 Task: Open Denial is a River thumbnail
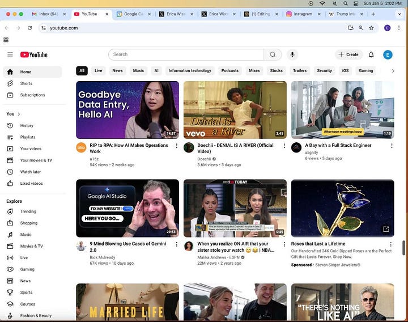pos(235,110)
